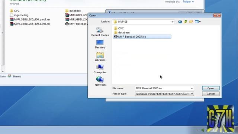
Task: Select ingame.big file in Explorer window
Action: point(19,15)
